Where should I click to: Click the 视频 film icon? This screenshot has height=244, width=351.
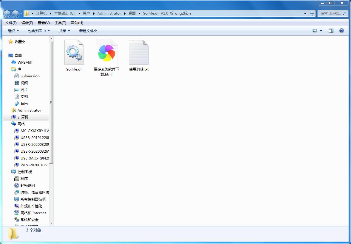tap(17, 83)
